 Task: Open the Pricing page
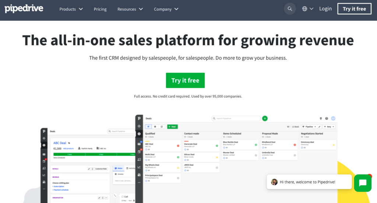[x=100, y=9]
